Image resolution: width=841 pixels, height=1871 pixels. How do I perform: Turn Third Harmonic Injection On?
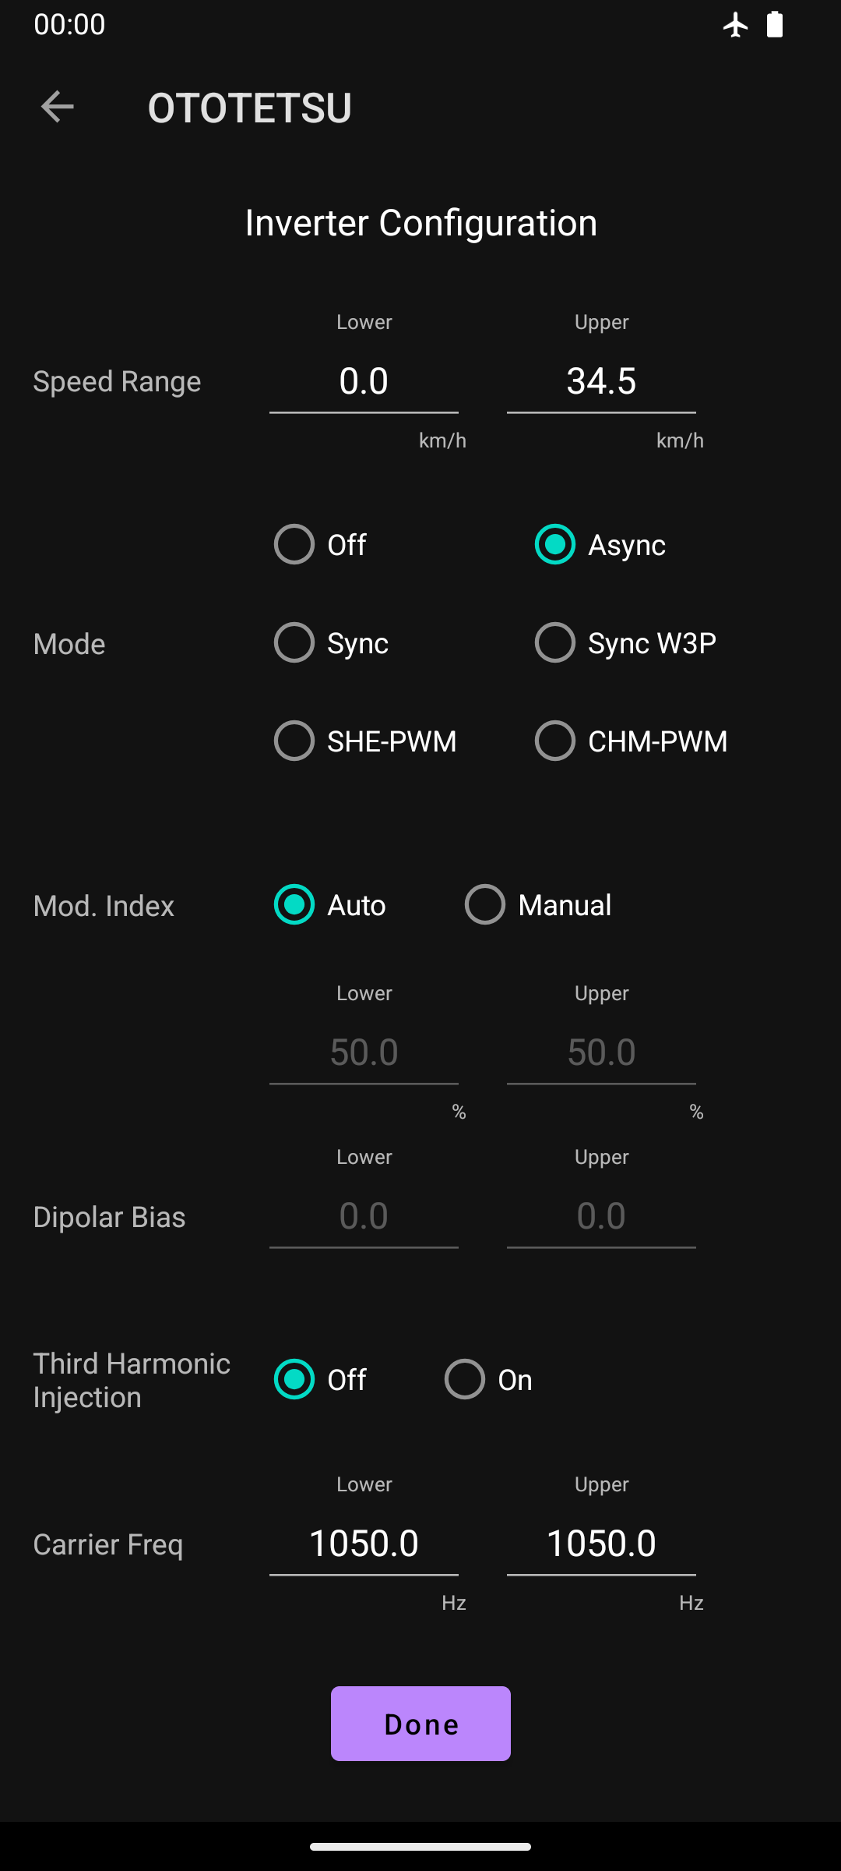point(465,1379)
